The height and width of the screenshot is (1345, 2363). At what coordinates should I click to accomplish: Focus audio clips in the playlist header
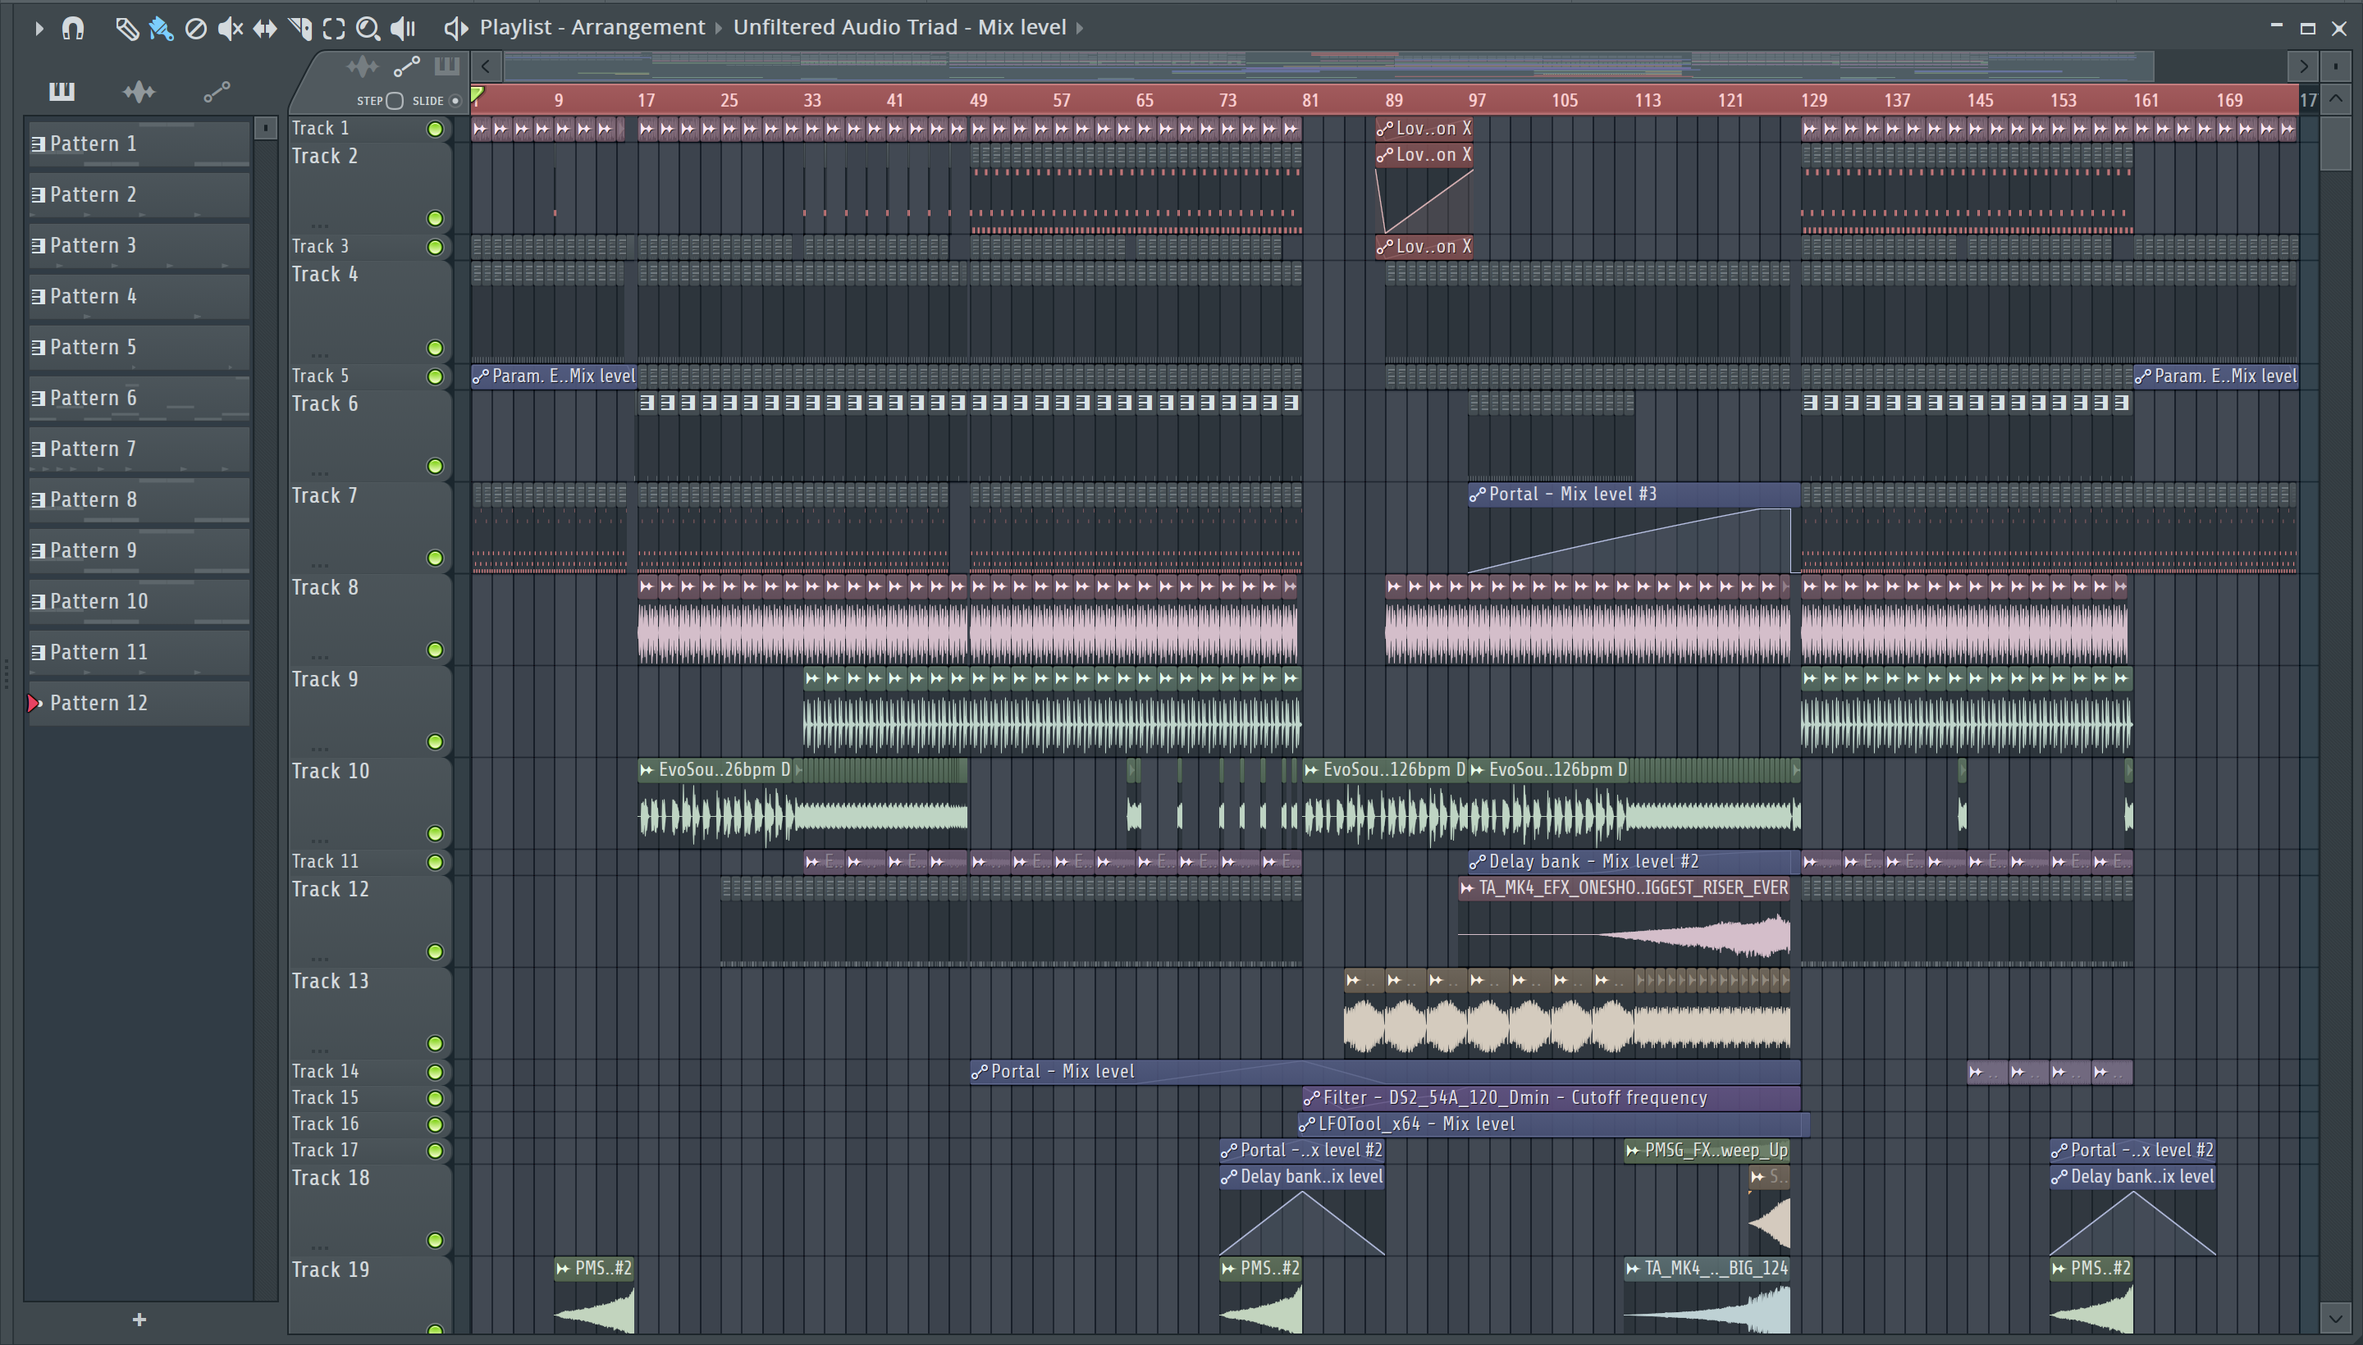[363, 66]
